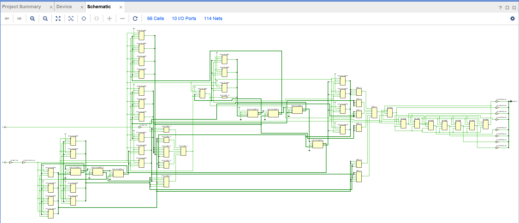Open the 66 Cells link

pyautogui.click(x=156, y=19)
